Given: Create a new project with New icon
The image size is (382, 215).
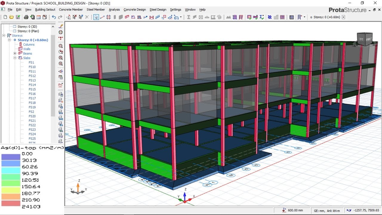Looking at the screenshot, I should tap(5, 17).
